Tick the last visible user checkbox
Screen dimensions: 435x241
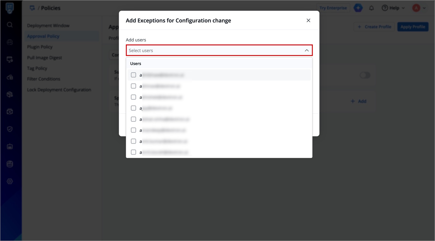coord(133,152)
